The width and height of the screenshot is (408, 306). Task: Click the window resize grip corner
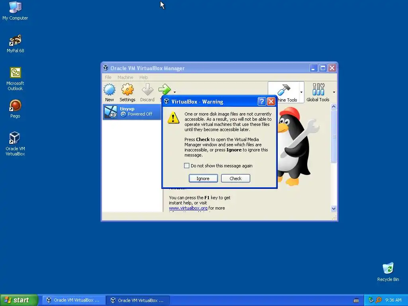pyautogui.click(x=334, y=217)
